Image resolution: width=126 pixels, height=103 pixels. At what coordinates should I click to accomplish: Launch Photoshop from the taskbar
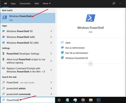pos(99,100)
